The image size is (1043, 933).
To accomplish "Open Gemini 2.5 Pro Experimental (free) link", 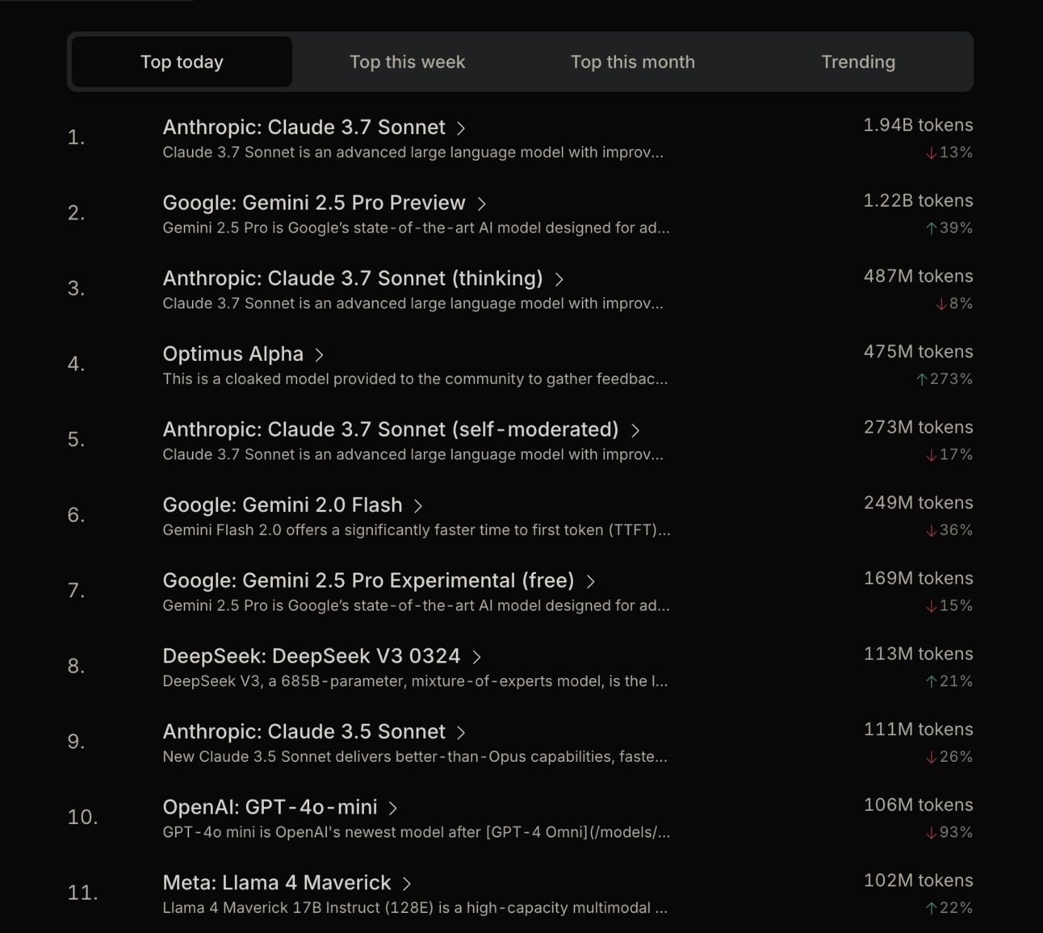I will pyautogui.click(x=368, y=580).
